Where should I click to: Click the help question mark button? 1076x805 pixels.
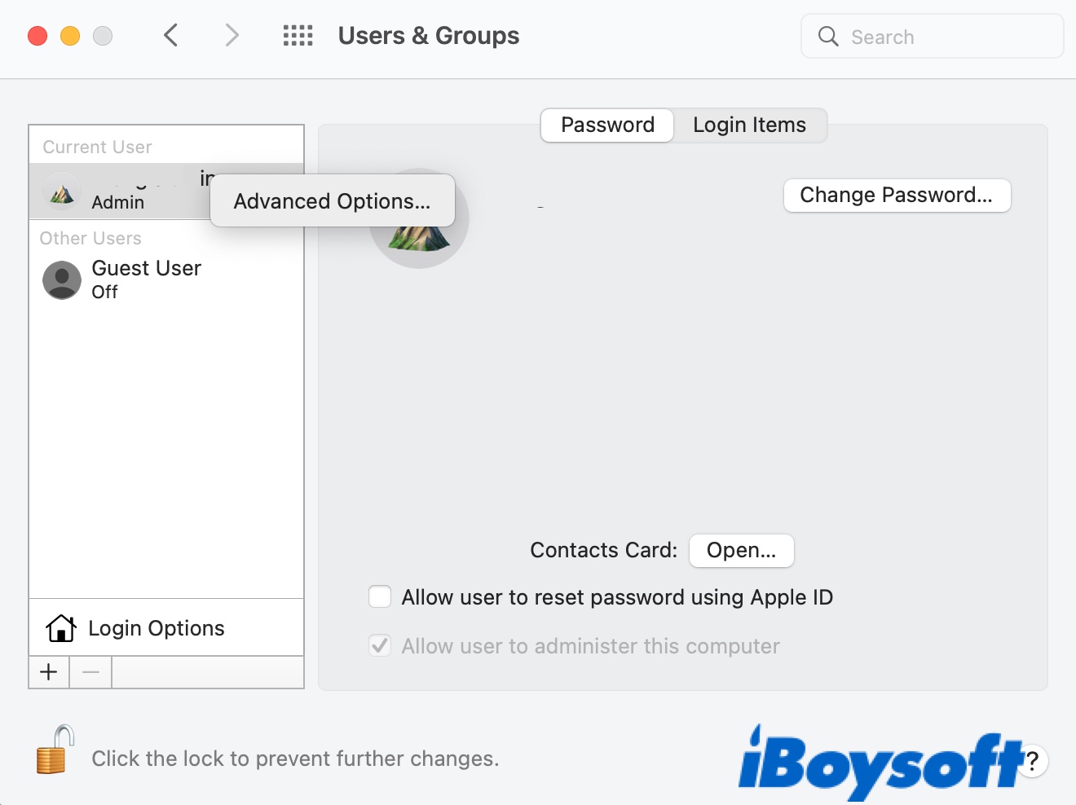tap(1033, 761)
